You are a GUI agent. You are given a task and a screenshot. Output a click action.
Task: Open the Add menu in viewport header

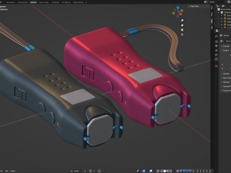[7, 171]
